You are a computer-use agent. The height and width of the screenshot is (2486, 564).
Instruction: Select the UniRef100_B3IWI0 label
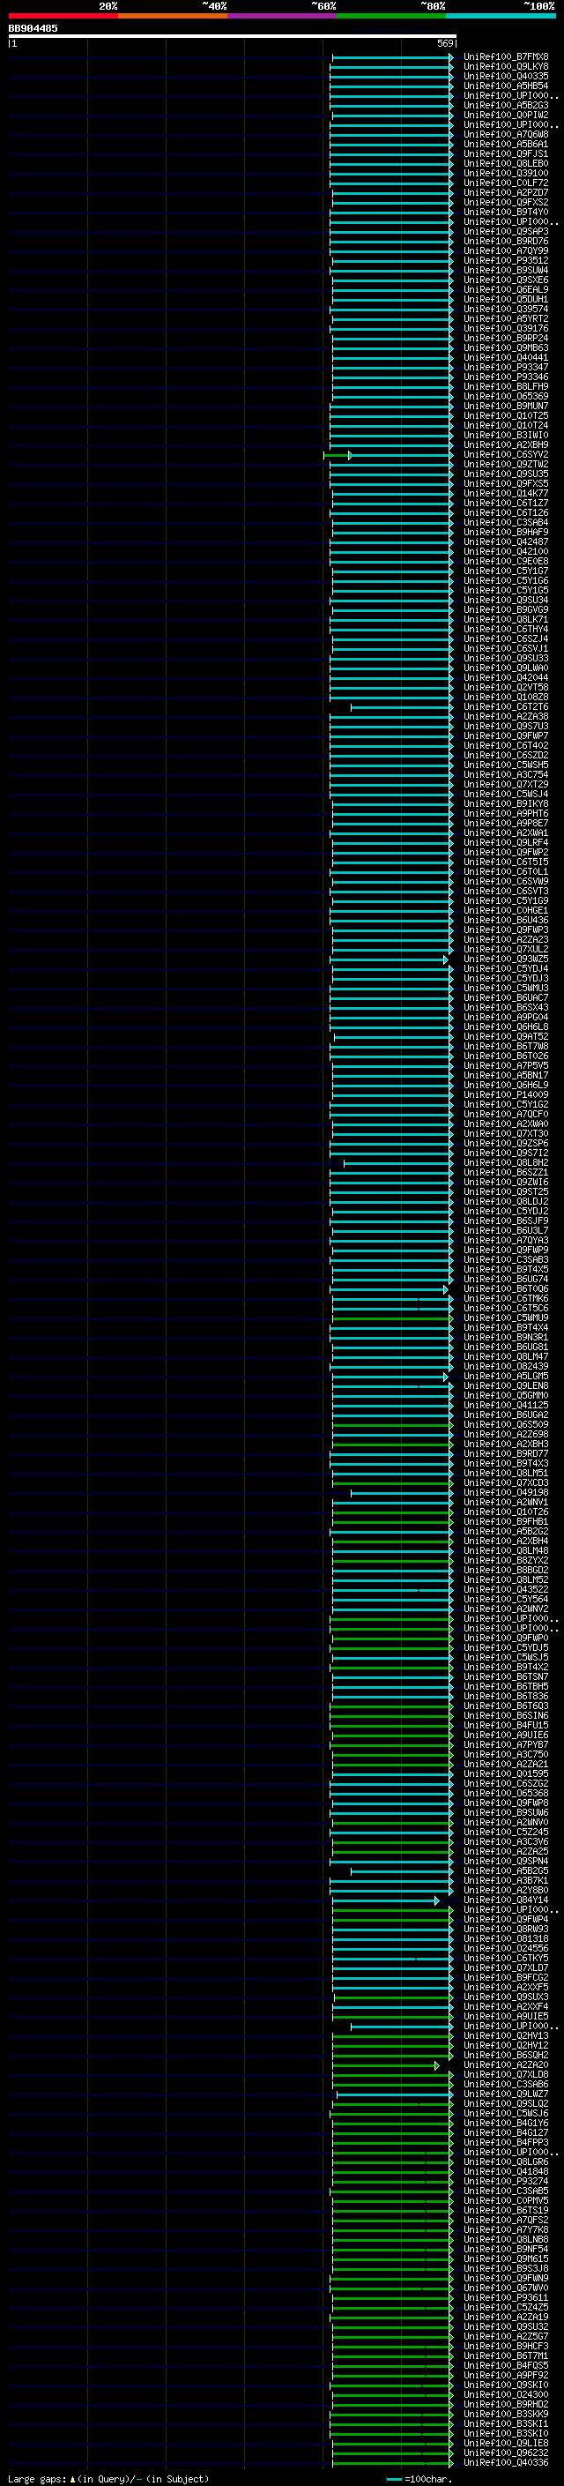(506, 436)
